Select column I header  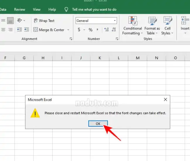click(62, 58)
